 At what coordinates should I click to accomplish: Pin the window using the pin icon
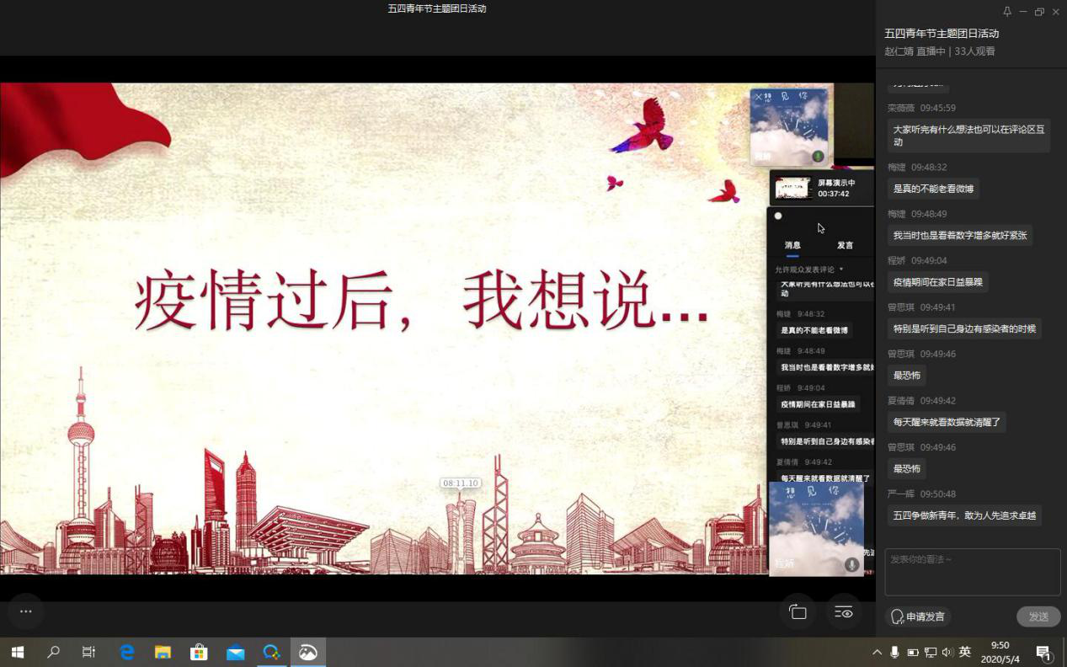pos(1006,12)
